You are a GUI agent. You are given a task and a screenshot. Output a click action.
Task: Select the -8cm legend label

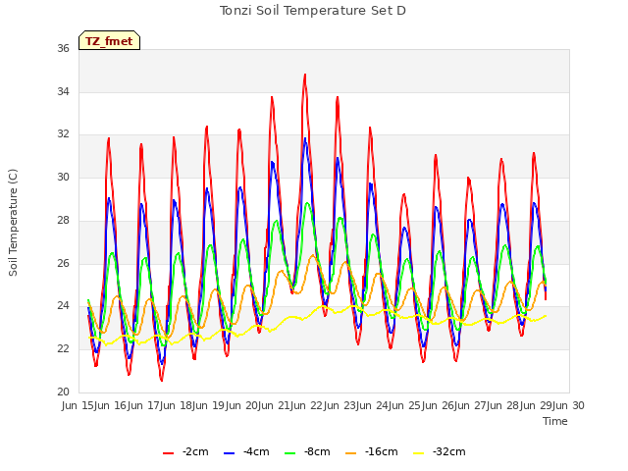click(317, 451)
